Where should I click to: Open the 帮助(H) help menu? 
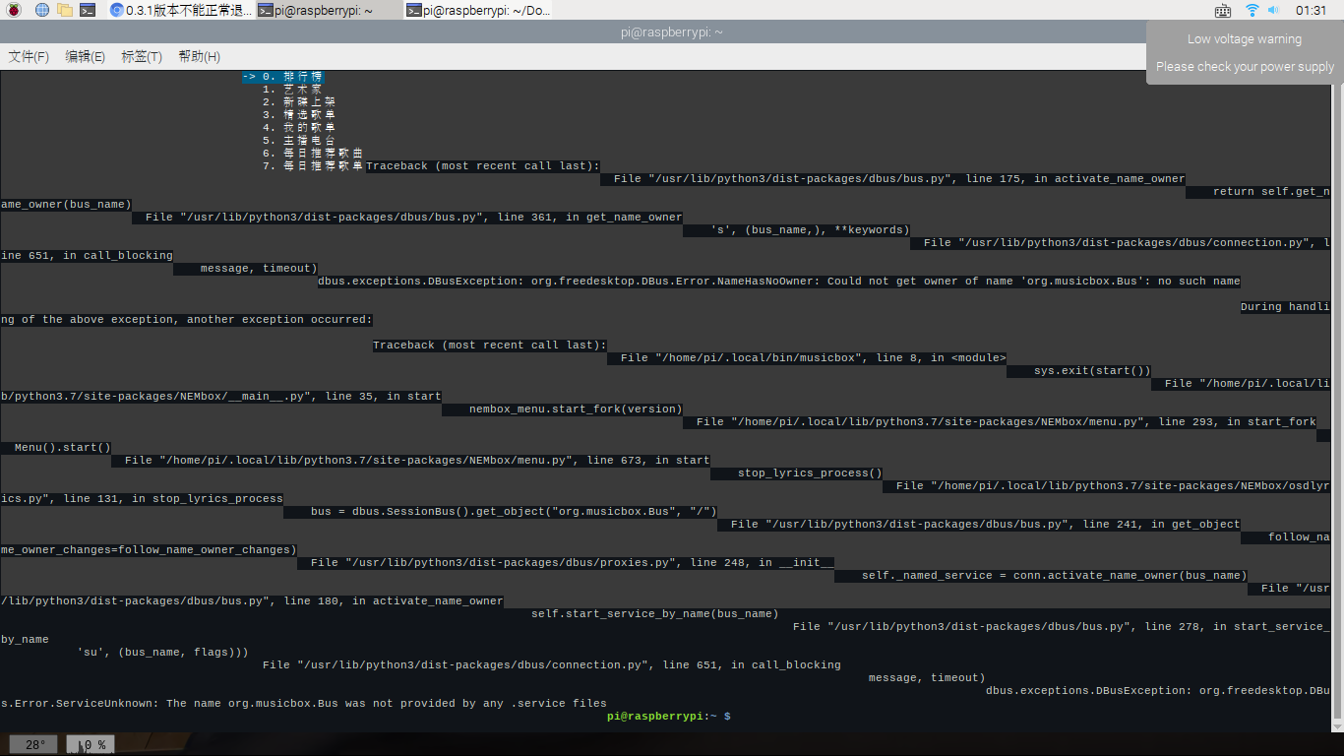197,56
